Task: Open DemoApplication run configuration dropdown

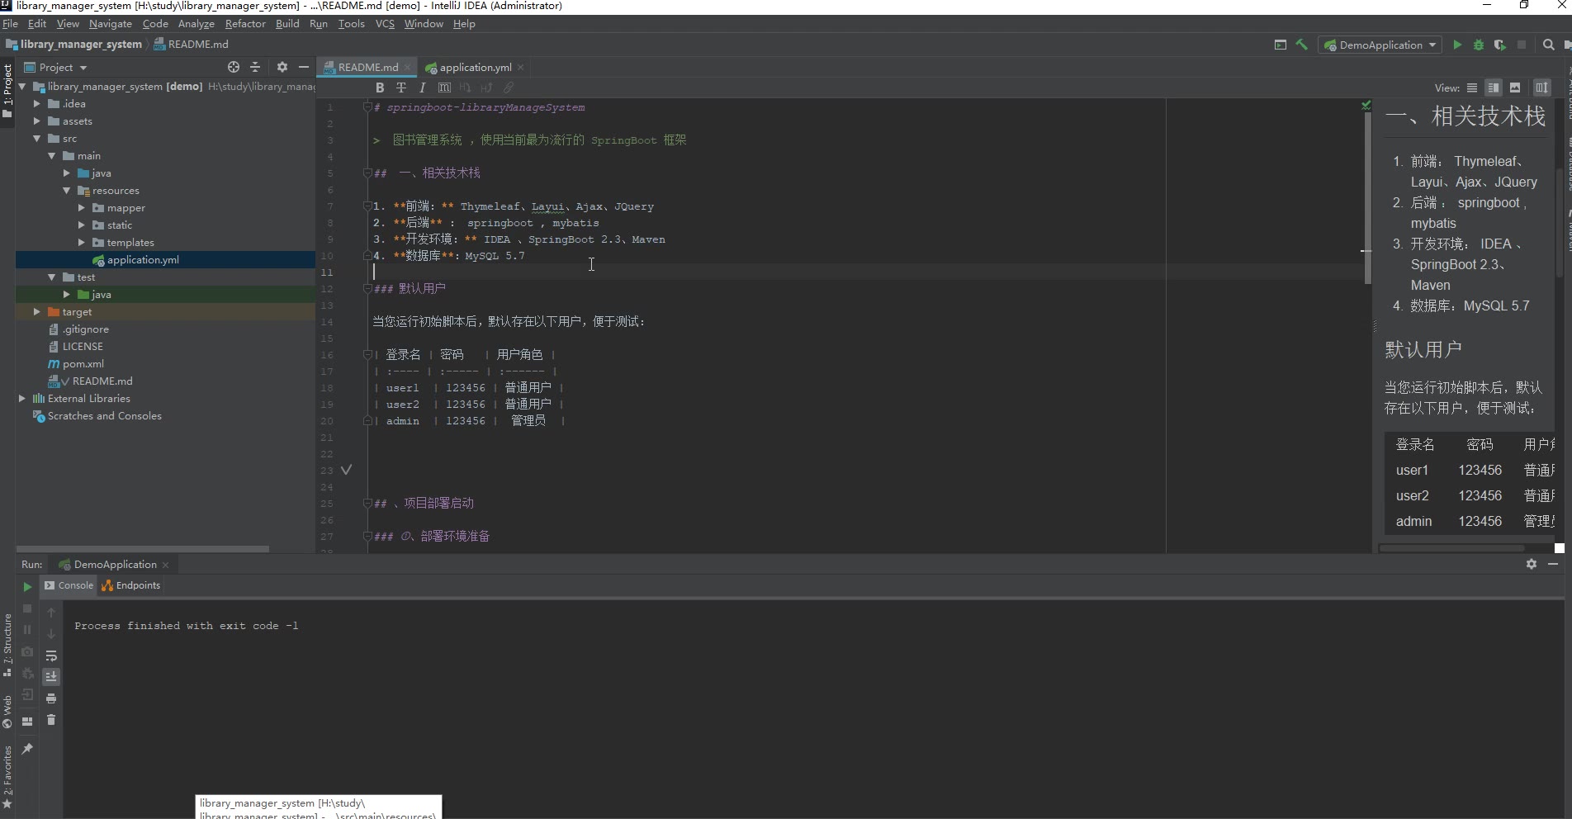Action: 1380,45
